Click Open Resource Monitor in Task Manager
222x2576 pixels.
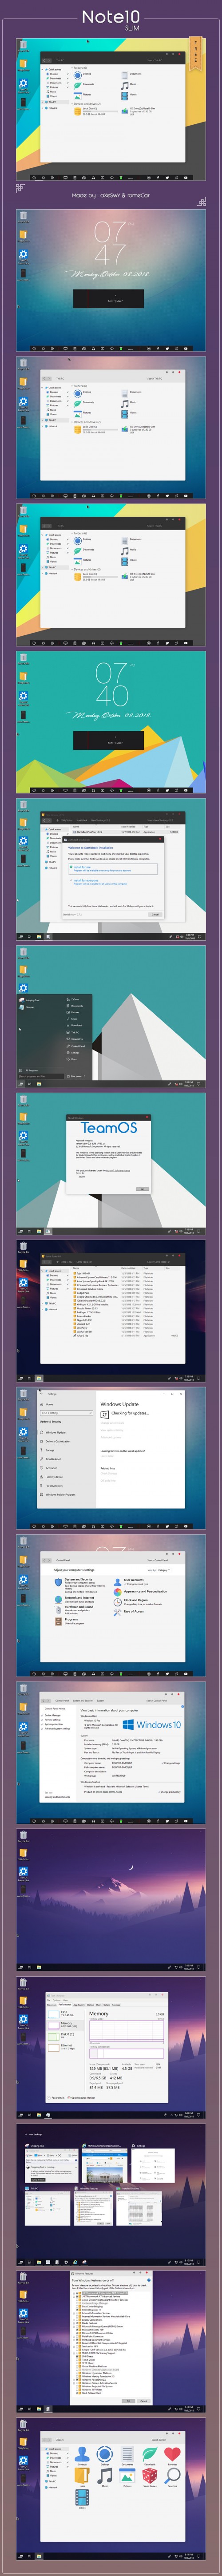click(x=83, y=2097)
